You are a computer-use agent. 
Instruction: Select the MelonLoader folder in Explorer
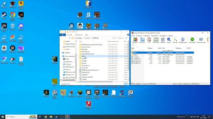pos(86,52)
